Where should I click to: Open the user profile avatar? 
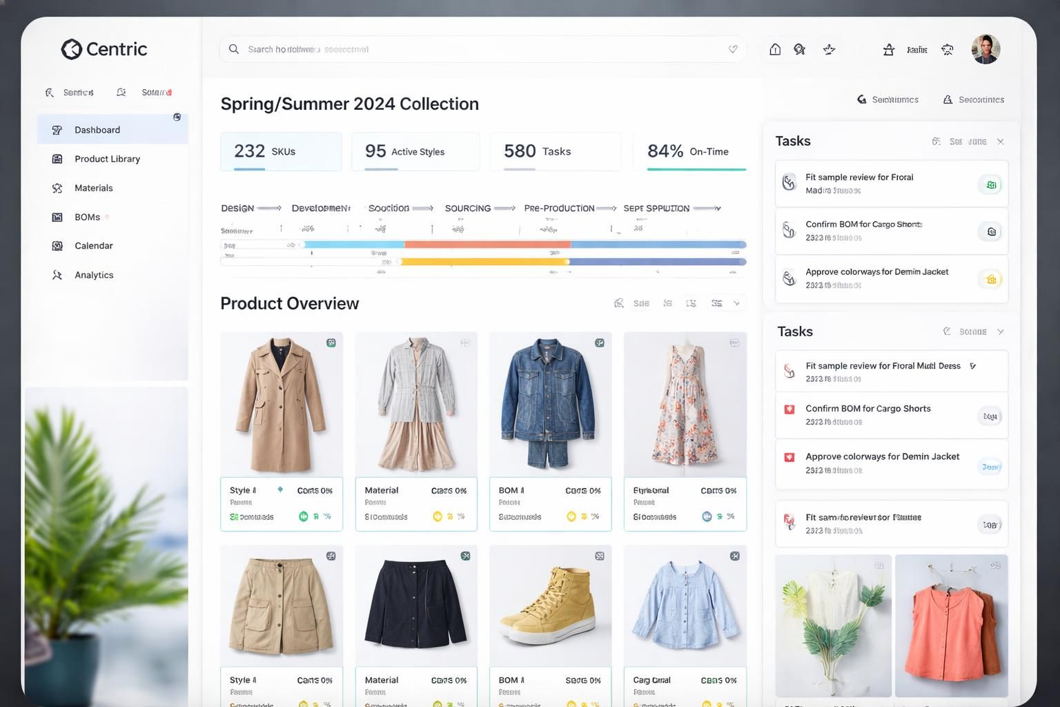[985, 49]
